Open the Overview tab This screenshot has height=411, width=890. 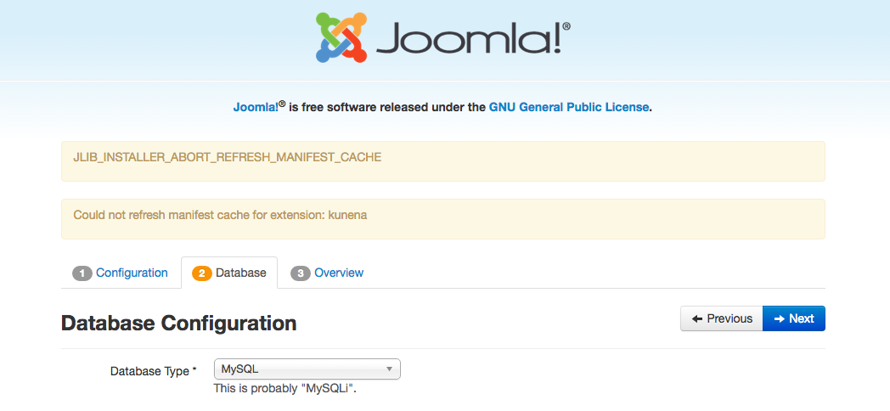(339, 273)
